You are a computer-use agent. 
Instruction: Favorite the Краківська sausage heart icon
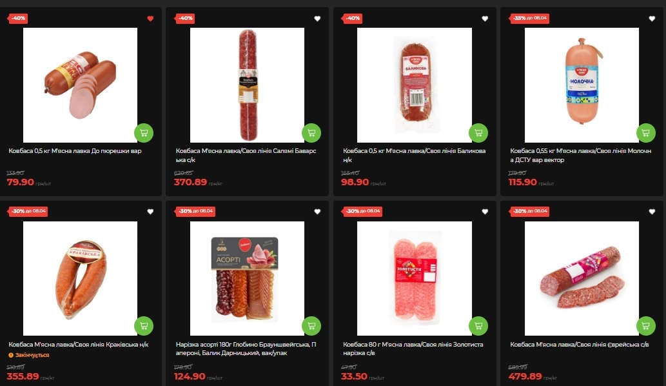[x=150, y=212]
